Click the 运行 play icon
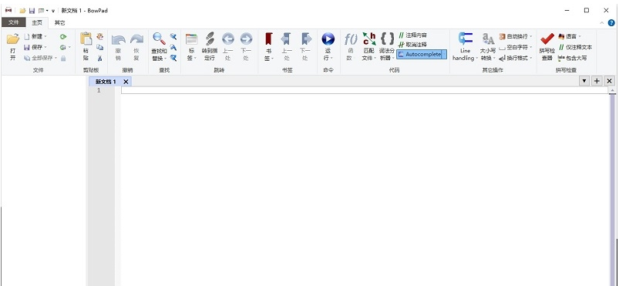This screenshot has height=286, width=619. (328, 39)
